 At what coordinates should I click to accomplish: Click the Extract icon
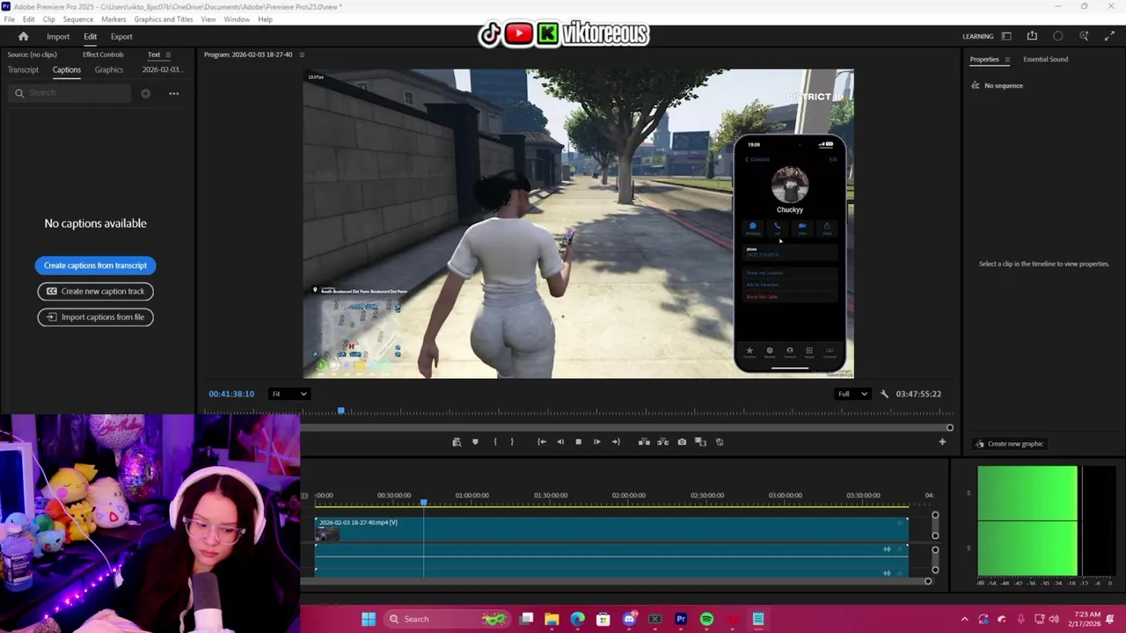(x=662, y=442)
